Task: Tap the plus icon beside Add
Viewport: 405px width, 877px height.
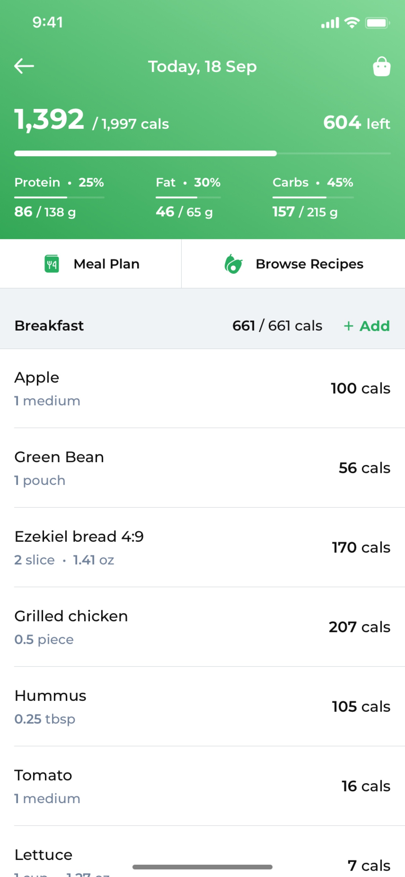Action: 349,326
